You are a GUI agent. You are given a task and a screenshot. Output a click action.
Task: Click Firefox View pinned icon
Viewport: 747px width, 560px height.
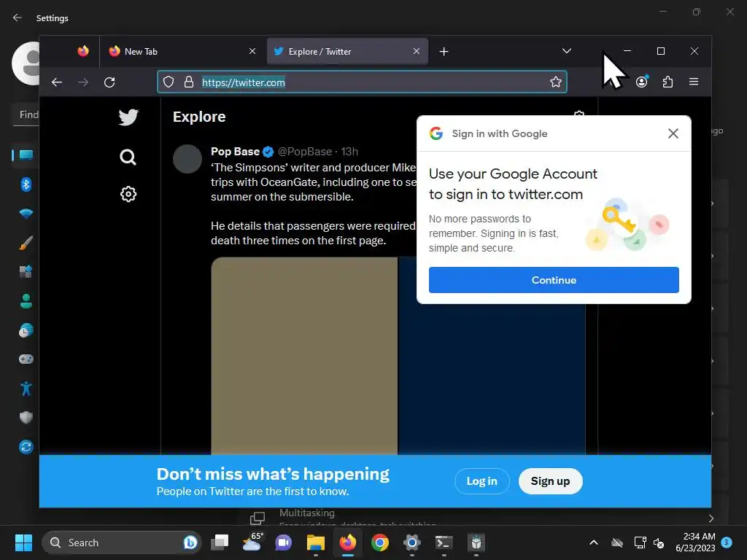tap(83, 51)
